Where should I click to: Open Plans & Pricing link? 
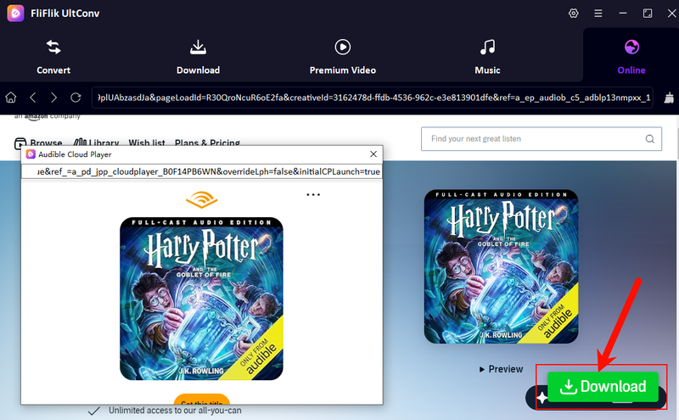pyautogui.click(x=207, y=143)
